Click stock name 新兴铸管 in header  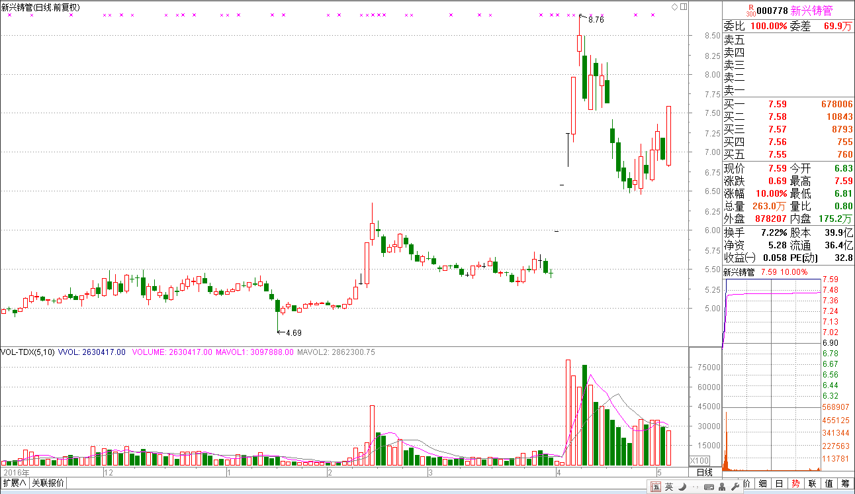point(811,11)
